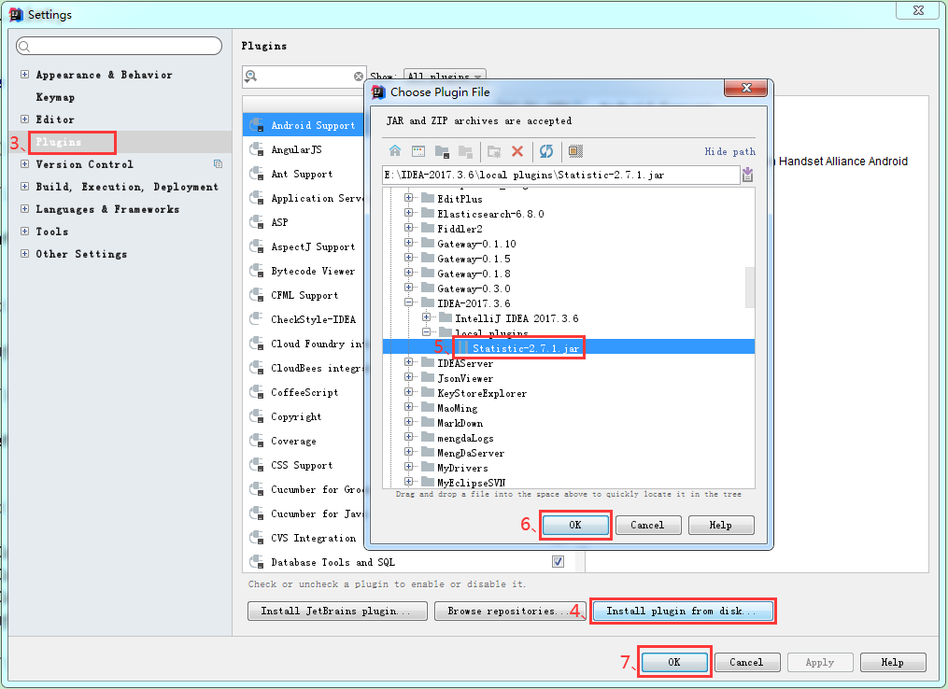Expand the Tools settings group

click(x=25, y=231)
